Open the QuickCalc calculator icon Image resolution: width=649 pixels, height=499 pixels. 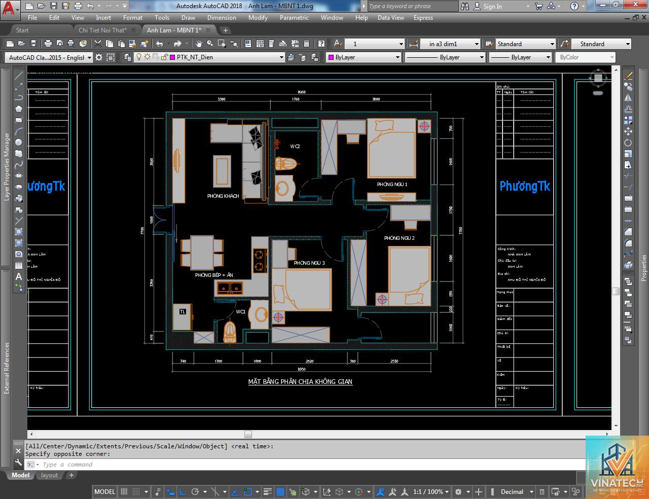pyautogui.click(x=306, y=44)
